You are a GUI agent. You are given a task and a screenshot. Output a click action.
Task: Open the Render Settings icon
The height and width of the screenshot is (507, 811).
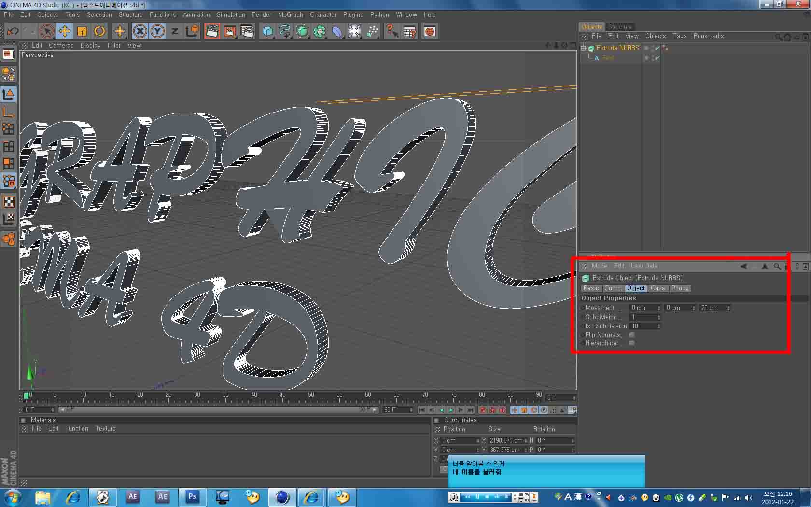pyautogui.click(x=247, y=31)
